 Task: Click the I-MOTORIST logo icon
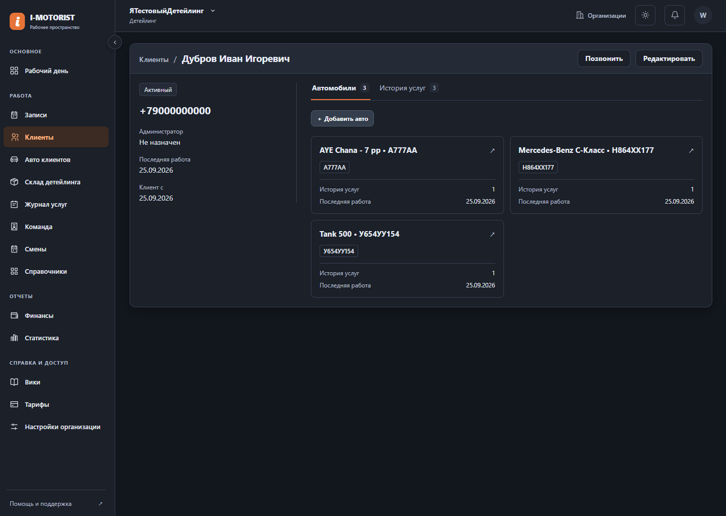click(x=17, y=21)
